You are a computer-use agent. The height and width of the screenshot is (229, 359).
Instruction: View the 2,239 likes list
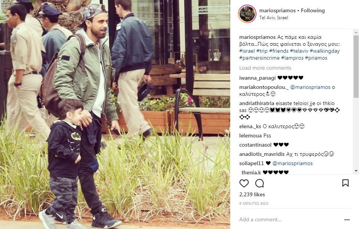[x=252, y=194]
